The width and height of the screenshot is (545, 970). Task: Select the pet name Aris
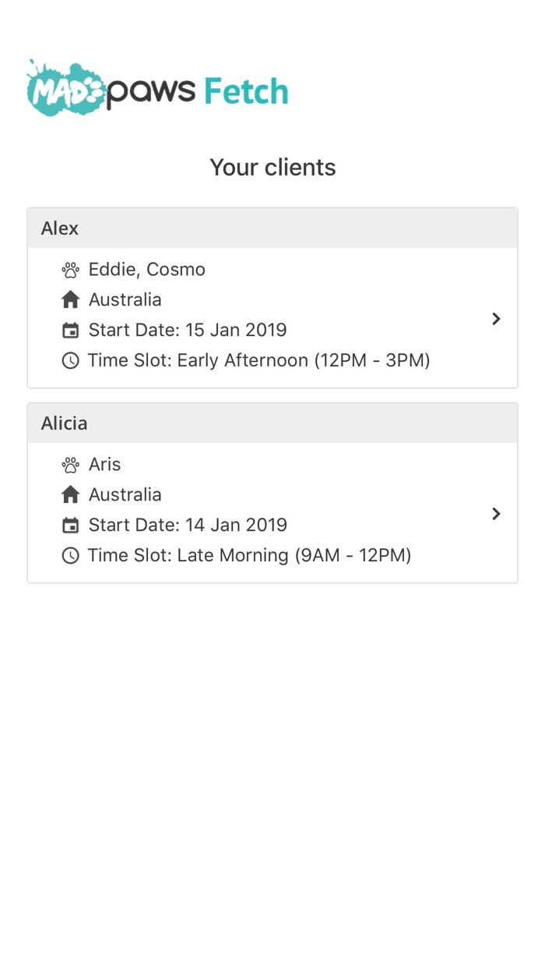[105, 465]
